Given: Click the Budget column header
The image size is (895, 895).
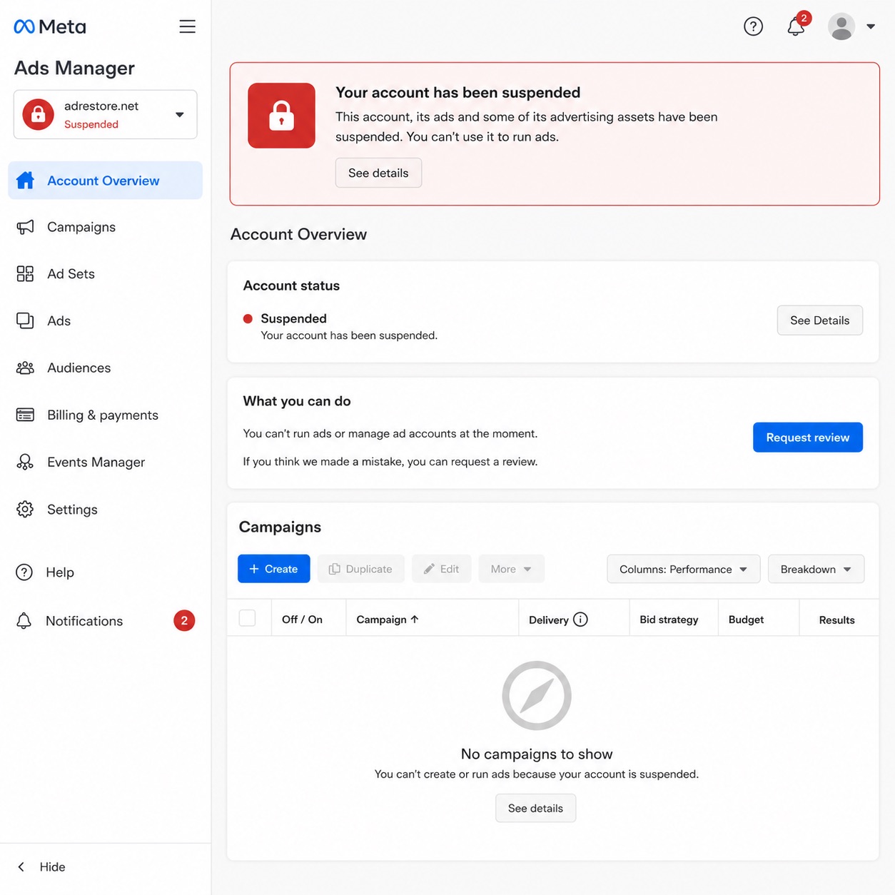Looking at the screenshot, I should pyautogui.click(x=746, y=620).
